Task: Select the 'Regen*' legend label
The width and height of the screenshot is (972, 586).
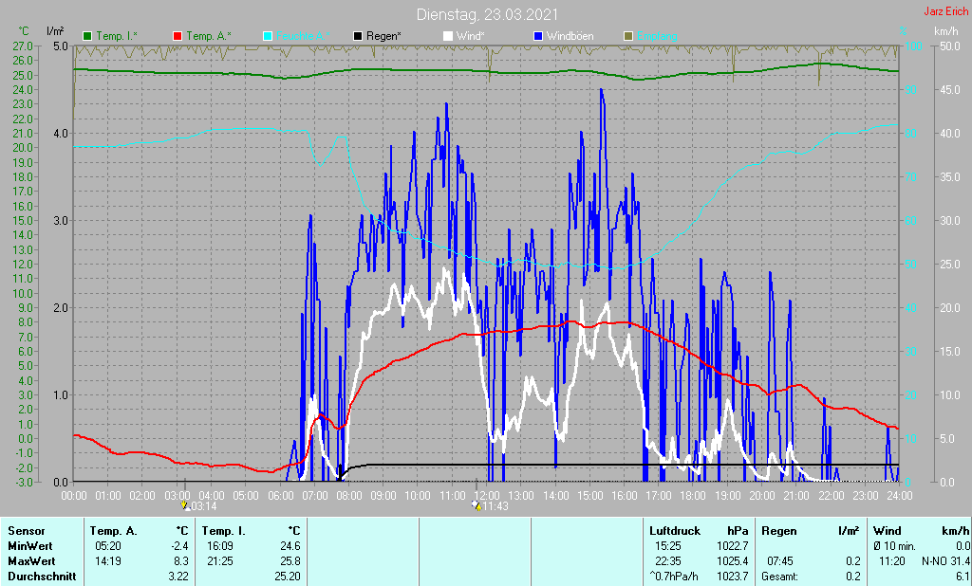Action: [x=383, y=37]
